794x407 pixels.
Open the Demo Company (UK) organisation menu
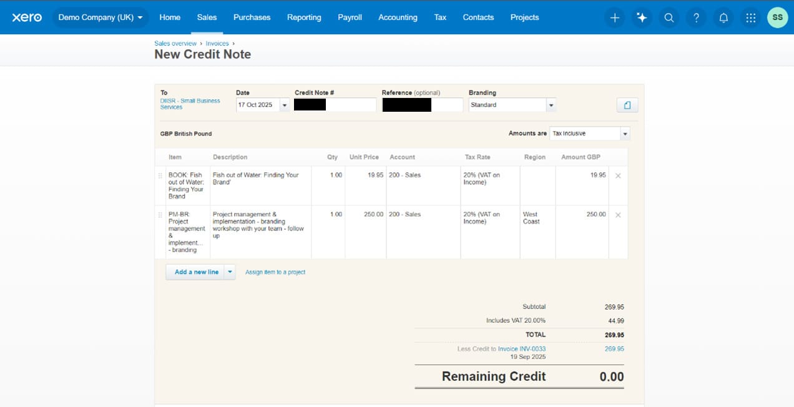tap(100, 17)
